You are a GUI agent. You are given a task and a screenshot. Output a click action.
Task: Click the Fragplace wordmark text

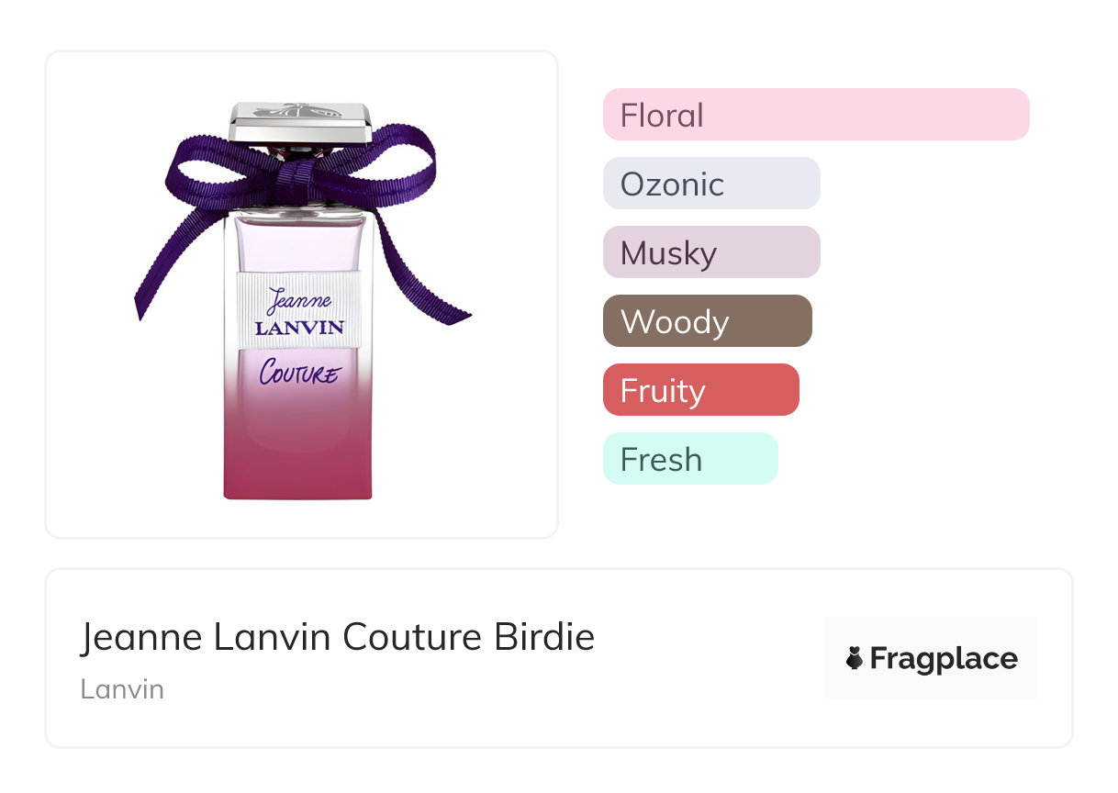pyautogui.click(x=944, y=658)
